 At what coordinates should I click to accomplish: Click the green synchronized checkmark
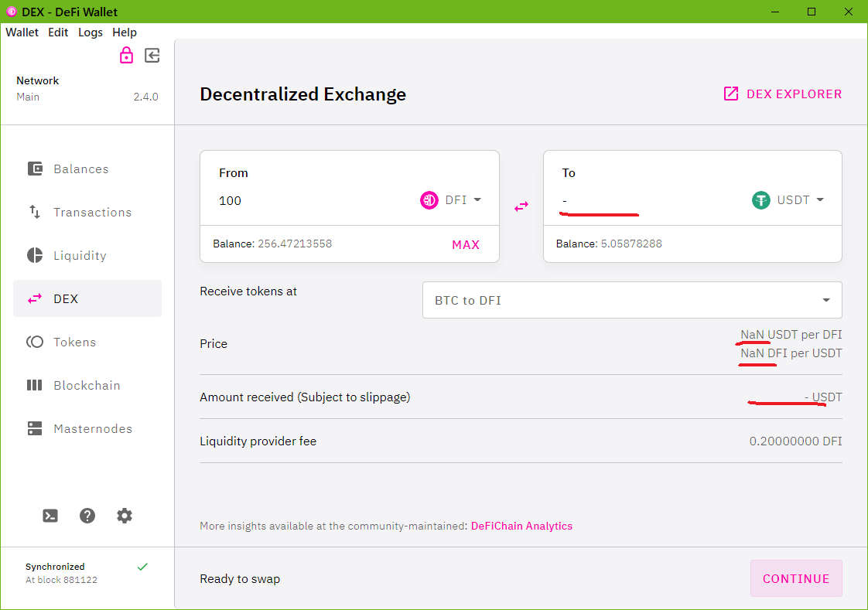click(x=142, y=567)
